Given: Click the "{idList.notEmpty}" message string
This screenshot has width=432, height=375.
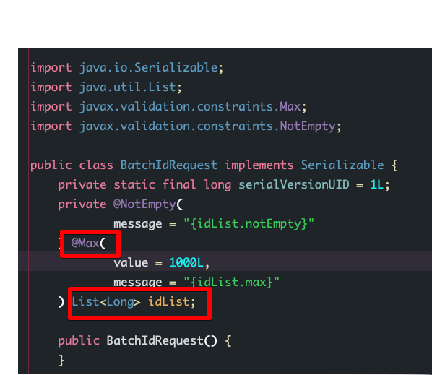Looking at the screenshot, I should (249, 224).
